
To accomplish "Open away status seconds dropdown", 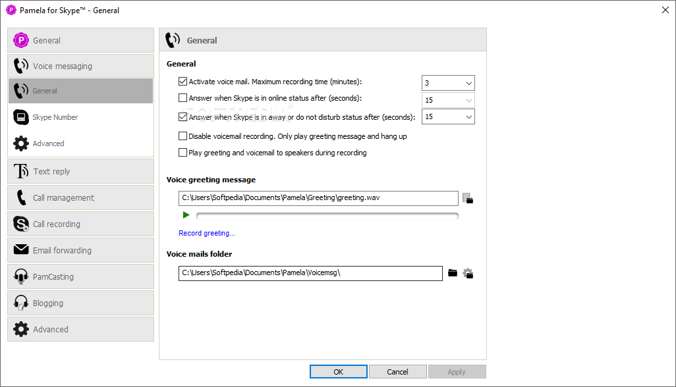I will click(x=448, y=116).
